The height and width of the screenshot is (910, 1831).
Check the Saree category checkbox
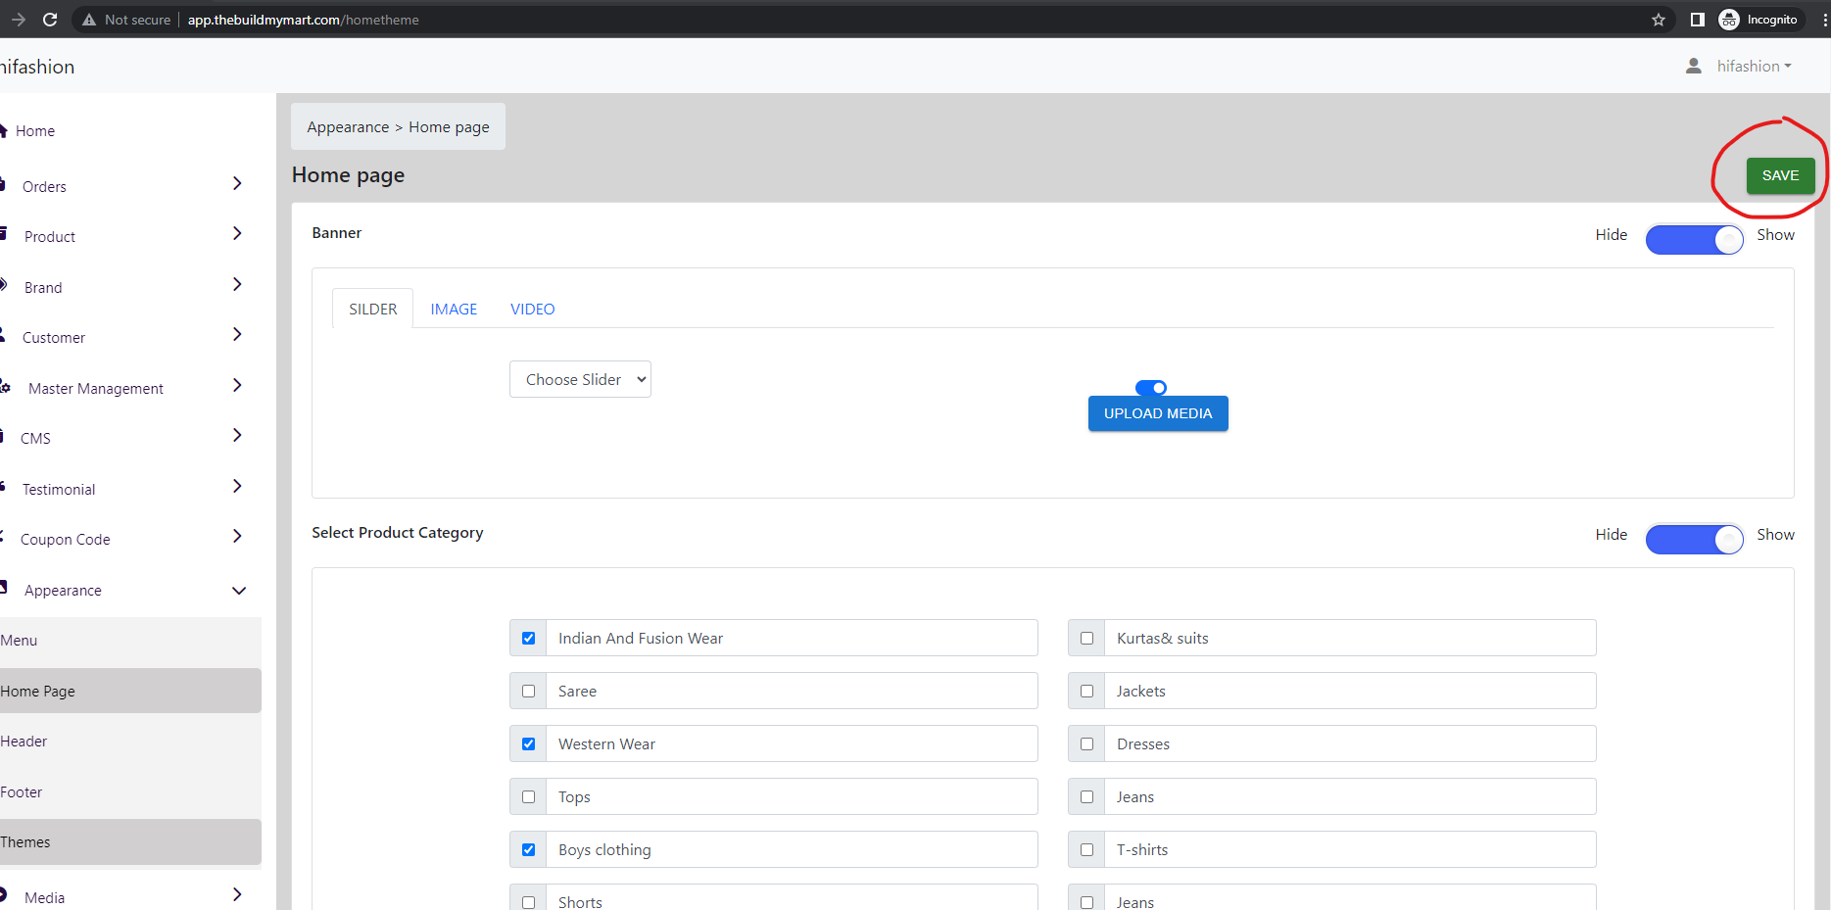pos(529,691)
